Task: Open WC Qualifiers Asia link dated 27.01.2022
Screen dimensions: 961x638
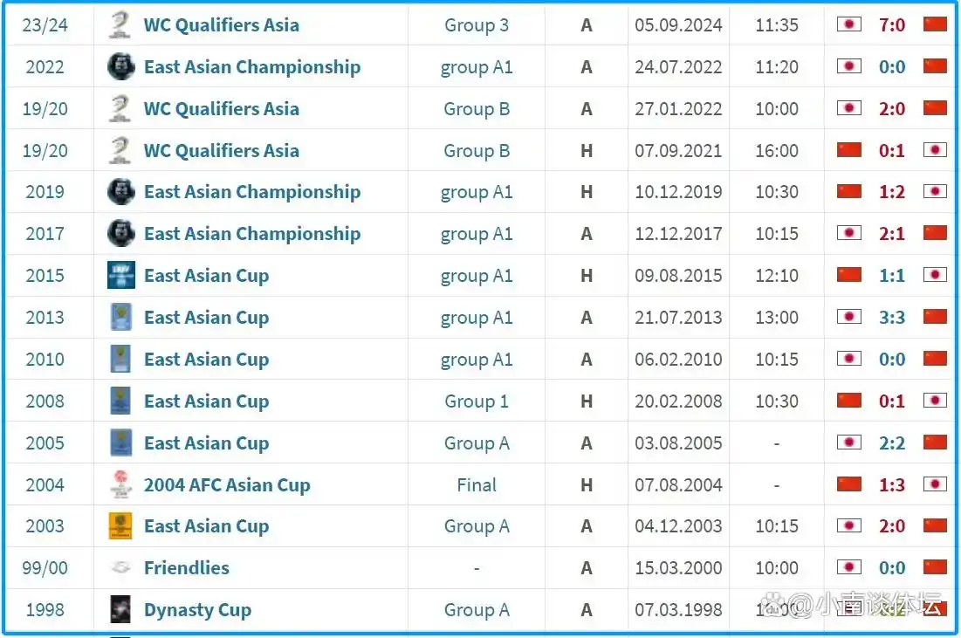Action: [221, 108]
